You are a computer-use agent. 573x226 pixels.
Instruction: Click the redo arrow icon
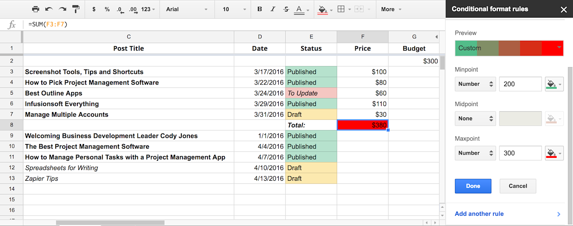(62, 9)
